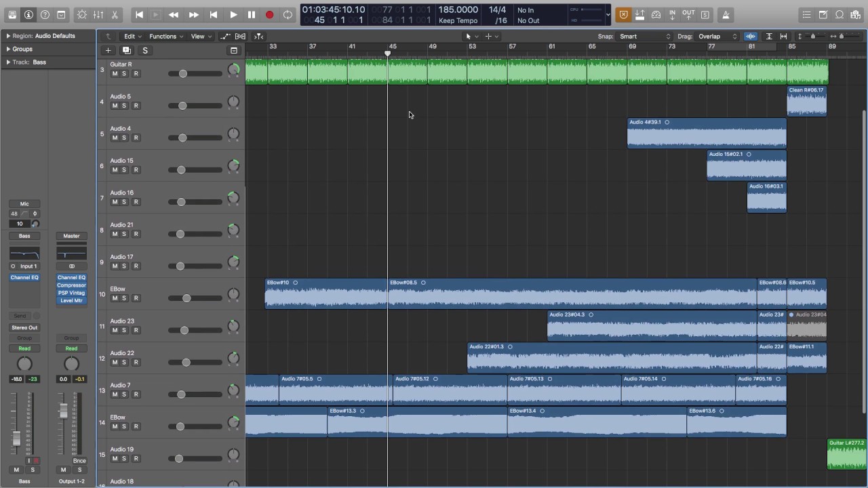Viewport: 868px width, 488px height.
Task: Open the Library panel
Action: coord(12,15)
